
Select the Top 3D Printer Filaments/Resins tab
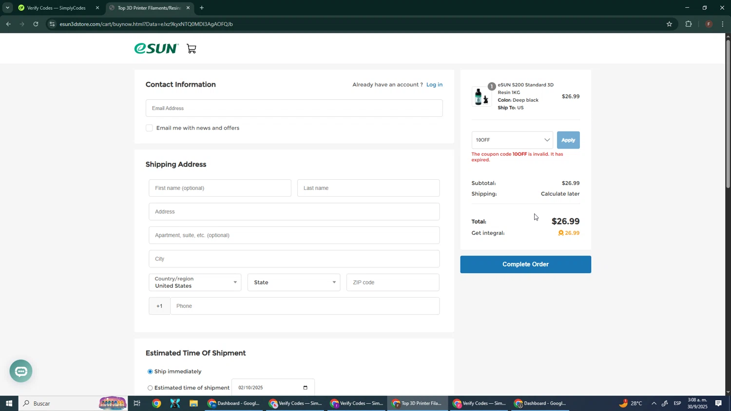click(149, 8)
